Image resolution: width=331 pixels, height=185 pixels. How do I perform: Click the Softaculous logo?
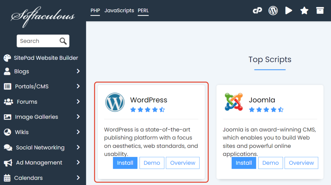click(x=43, y=17)
